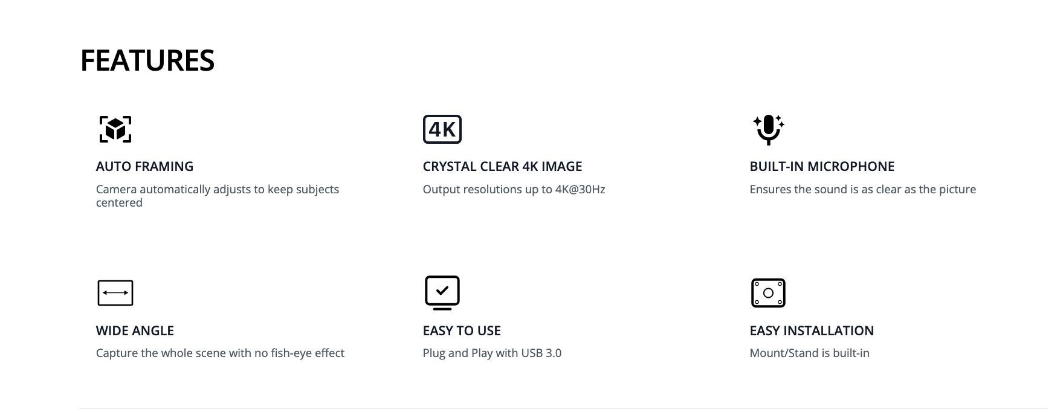Screen dimensions: 1063x415
Task: Click the built-in microphone icon
Action: click(768, 129)
